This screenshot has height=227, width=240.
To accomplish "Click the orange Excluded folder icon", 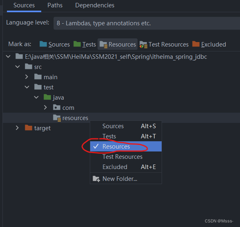I will 196,44.
